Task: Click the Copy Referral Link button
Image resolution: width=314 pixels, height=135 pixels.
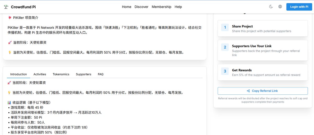Action: [x=263, y=91]
